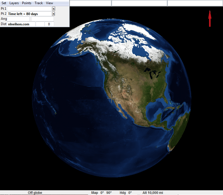Screen dimensions: 223x195
Task: Click the first Ang input field
Action: pos(18,19)
